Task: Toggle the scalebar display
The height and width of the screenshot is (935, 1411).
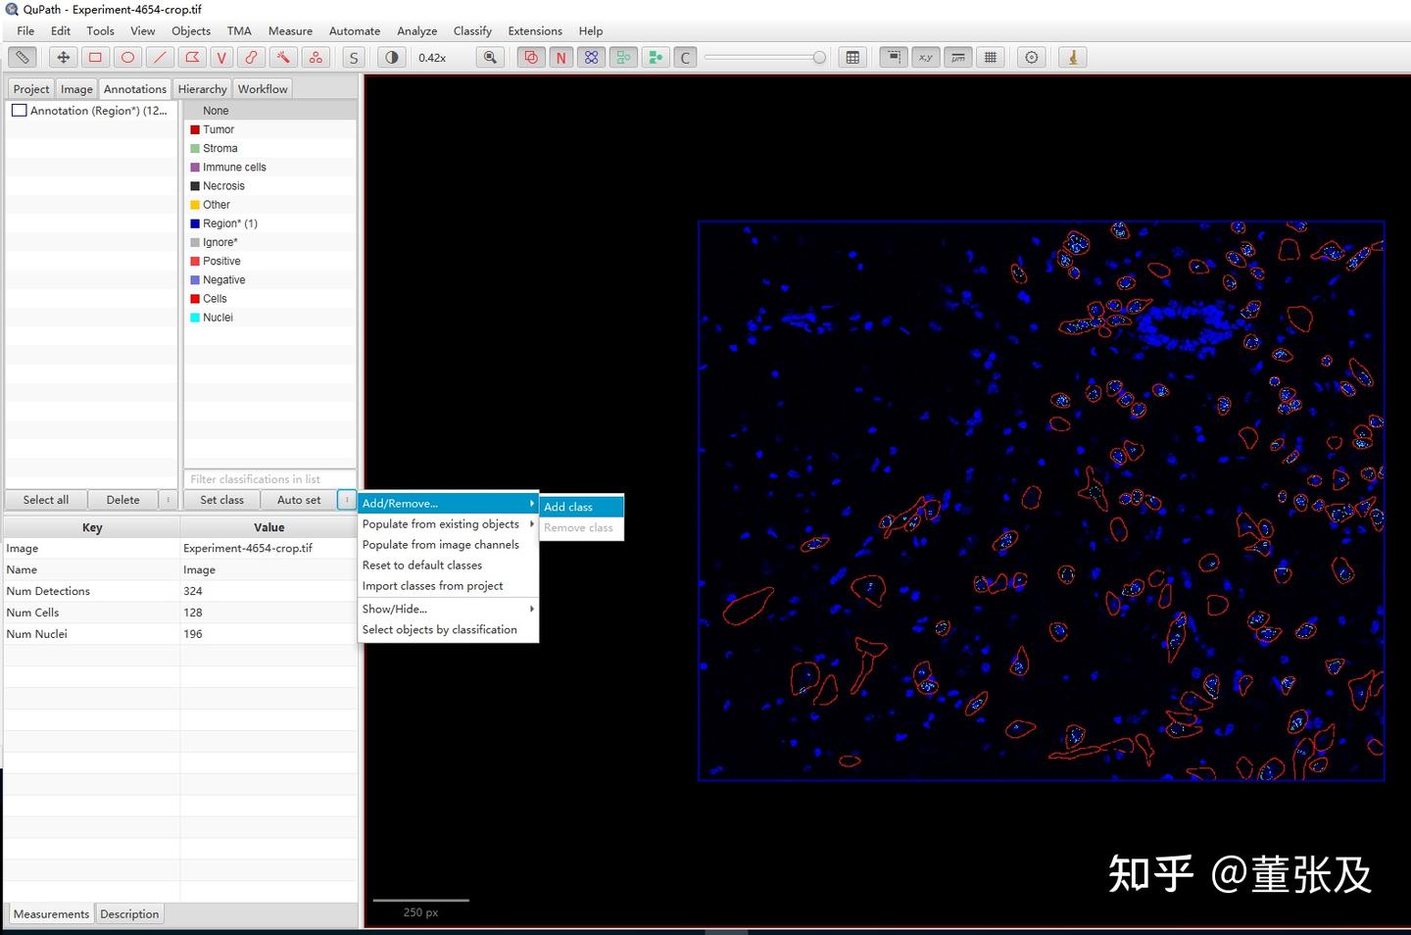Action: pos(958,58)
